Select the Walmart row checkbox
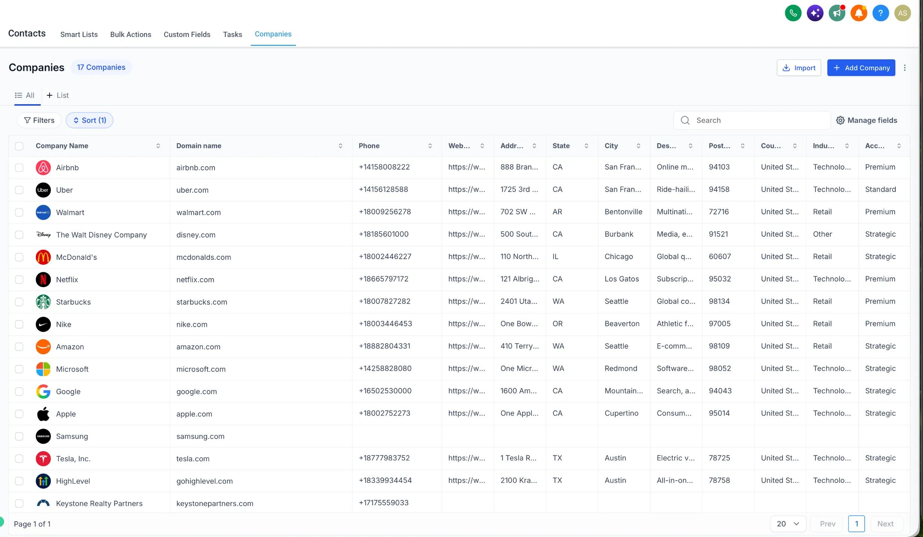This screenshot has width=923, height=537. click(x=19, y=212)
